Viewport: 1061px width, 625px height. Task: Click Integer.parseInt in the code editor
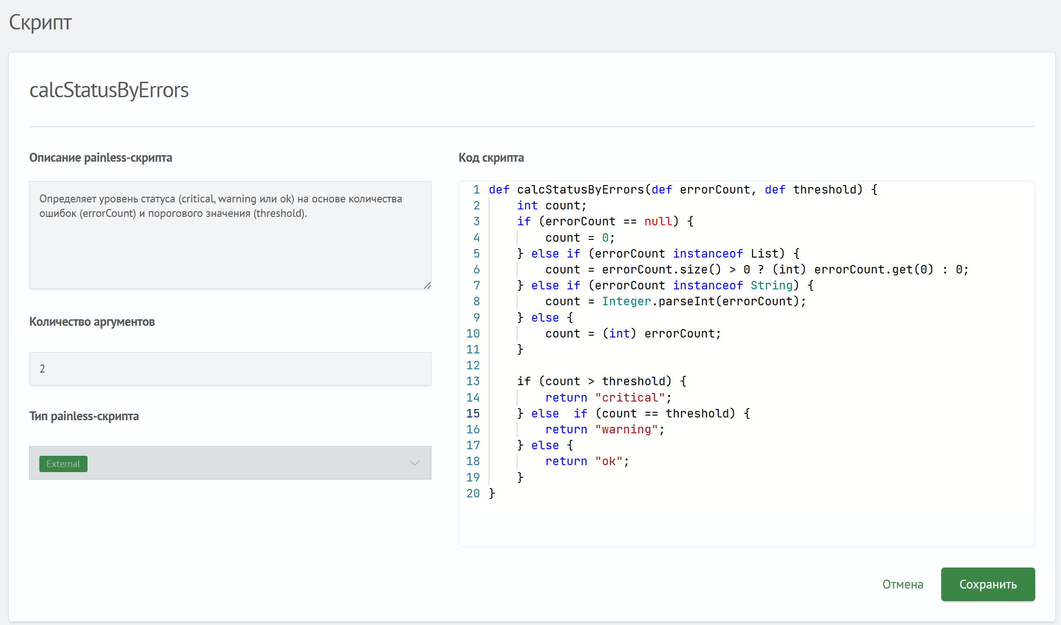coord(658,301)
